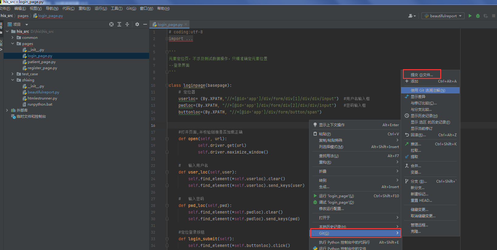The height and width of the screenshot is (250, 497).
Task: Select beautifulreport.py in project tree
Action: tap(43, 92)
